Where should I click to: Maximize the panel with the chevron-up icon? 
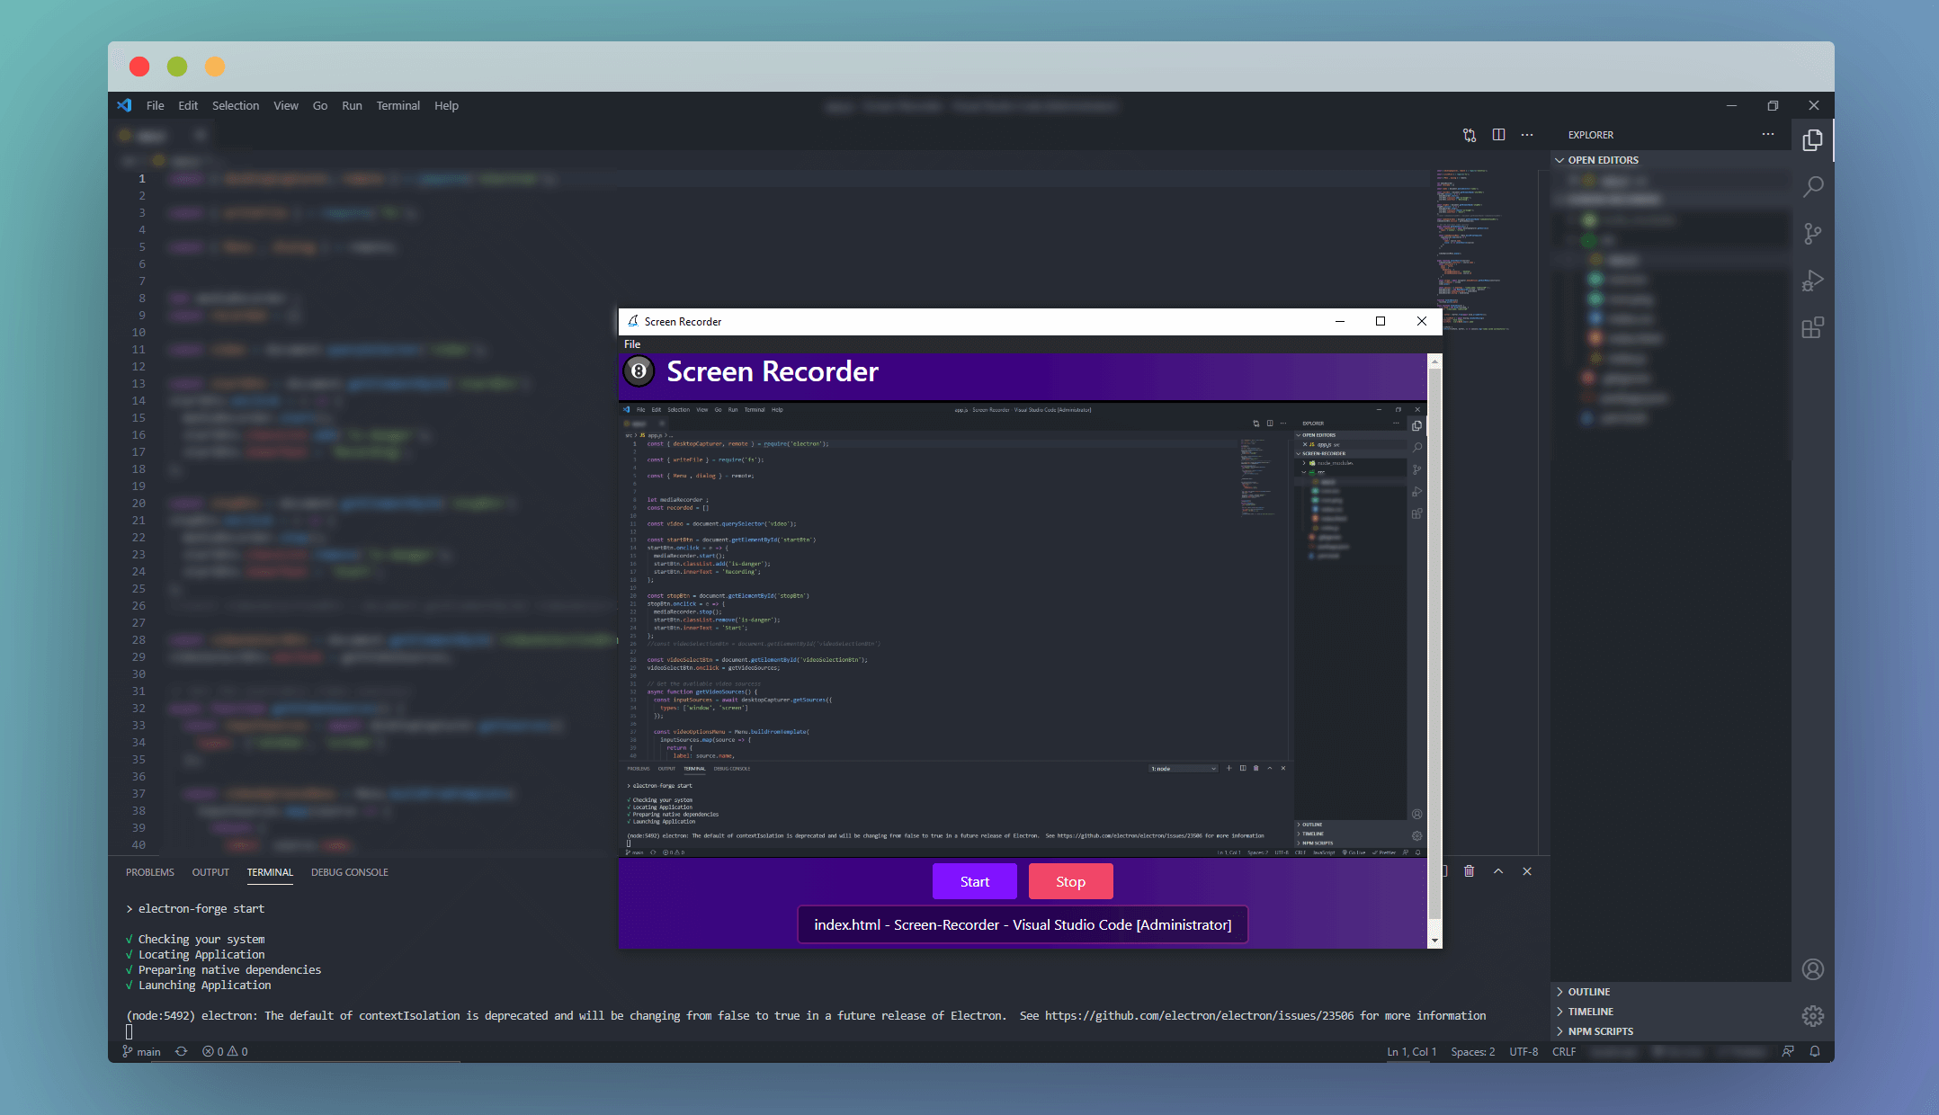(1498, 871)
